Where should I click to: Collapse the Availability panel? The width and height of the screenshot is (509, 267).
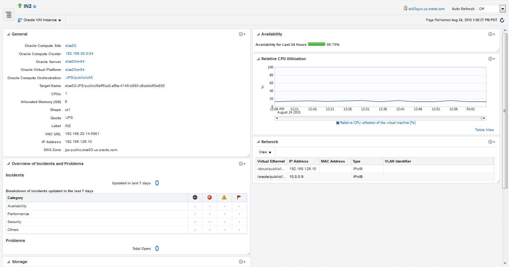coord(258,34)
